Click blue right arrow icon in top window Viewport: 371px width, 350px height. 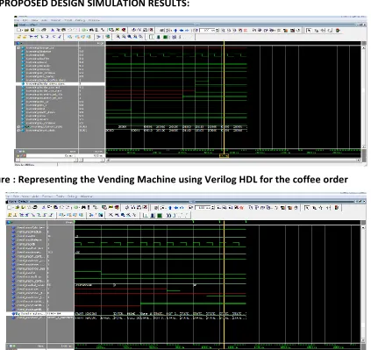tap(187, 30)
